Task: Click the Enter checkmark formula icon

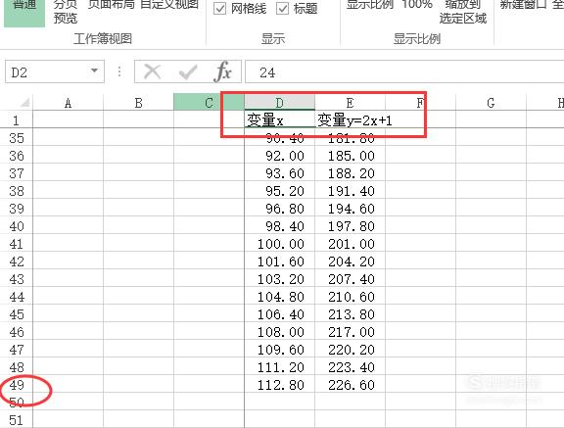Action: coord(188,71)
